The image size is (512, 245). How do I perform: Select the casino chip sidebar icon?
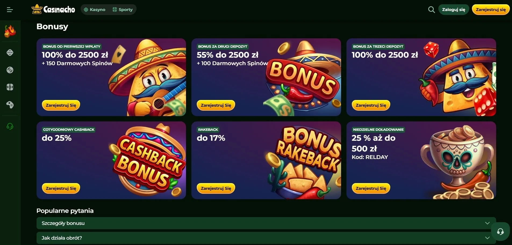click(10, 53)
